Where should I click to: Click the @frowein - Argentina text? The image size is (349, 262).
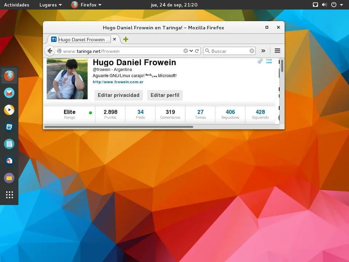coord(112,70)
